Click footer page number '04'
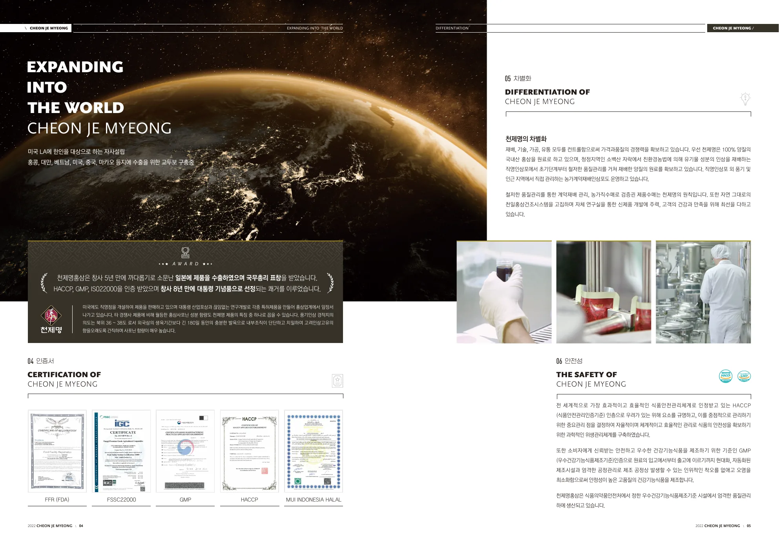The width and height of the screenshot is (779, 551). click(x=81, y=526)
